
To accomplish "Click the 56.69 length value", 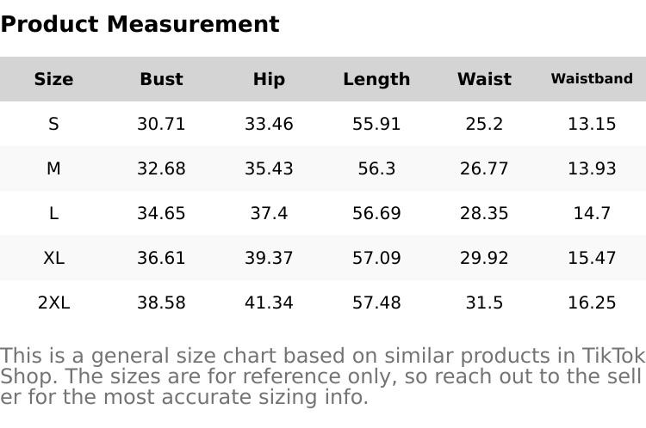I will (376, 213).
